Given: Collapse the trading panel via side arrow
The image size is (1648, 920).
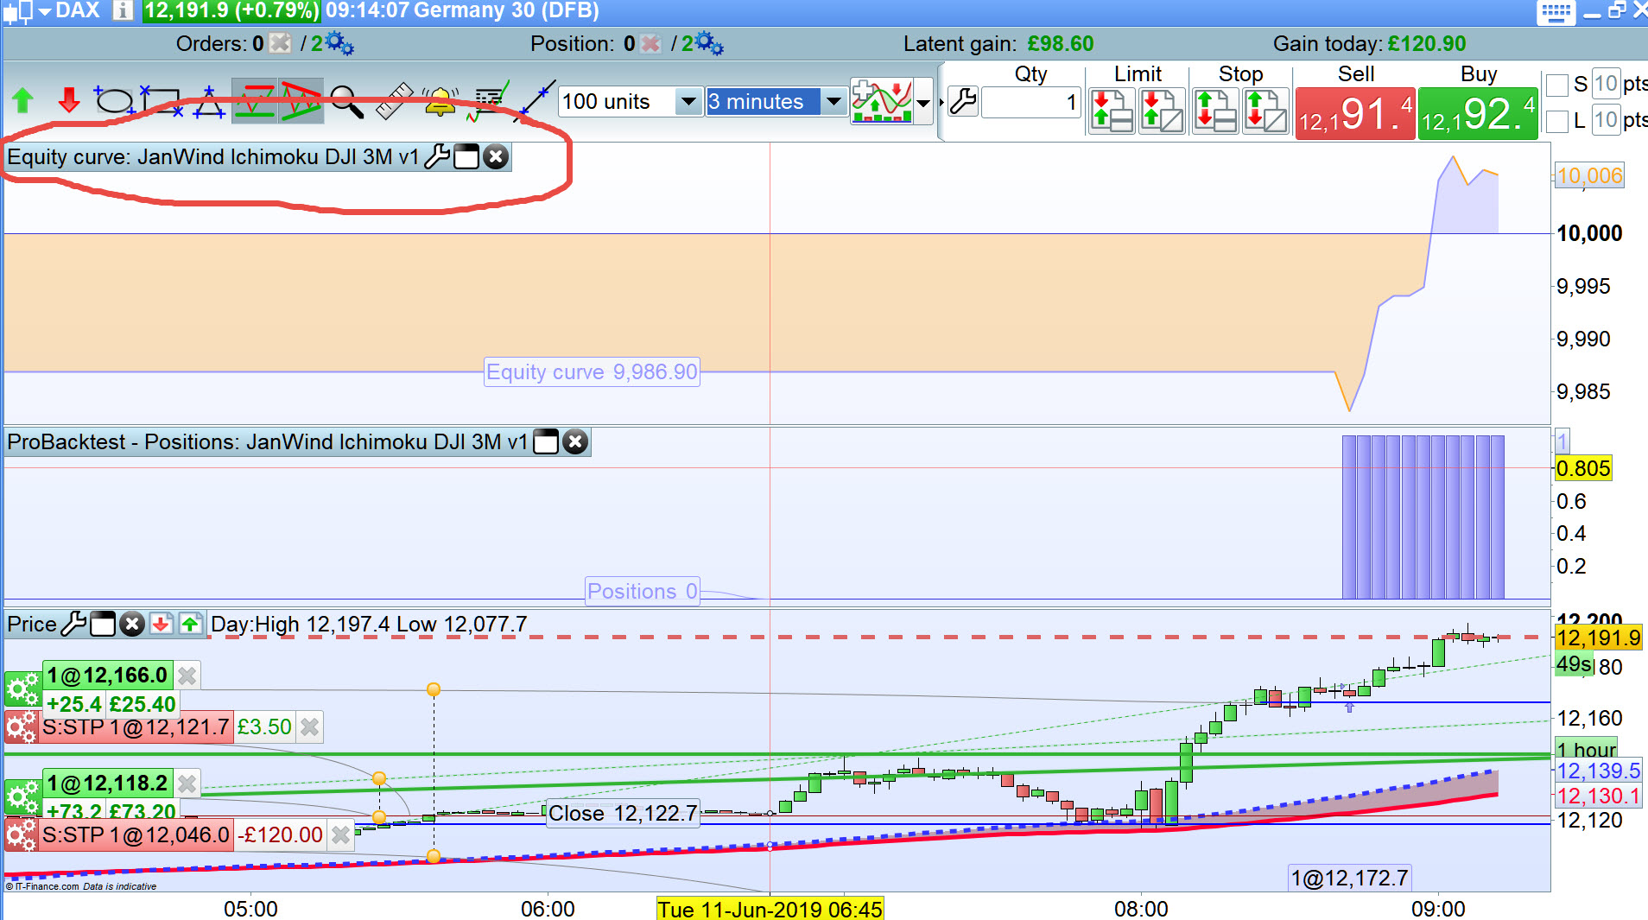Looking at the screenshot, I should pos(941,103).
